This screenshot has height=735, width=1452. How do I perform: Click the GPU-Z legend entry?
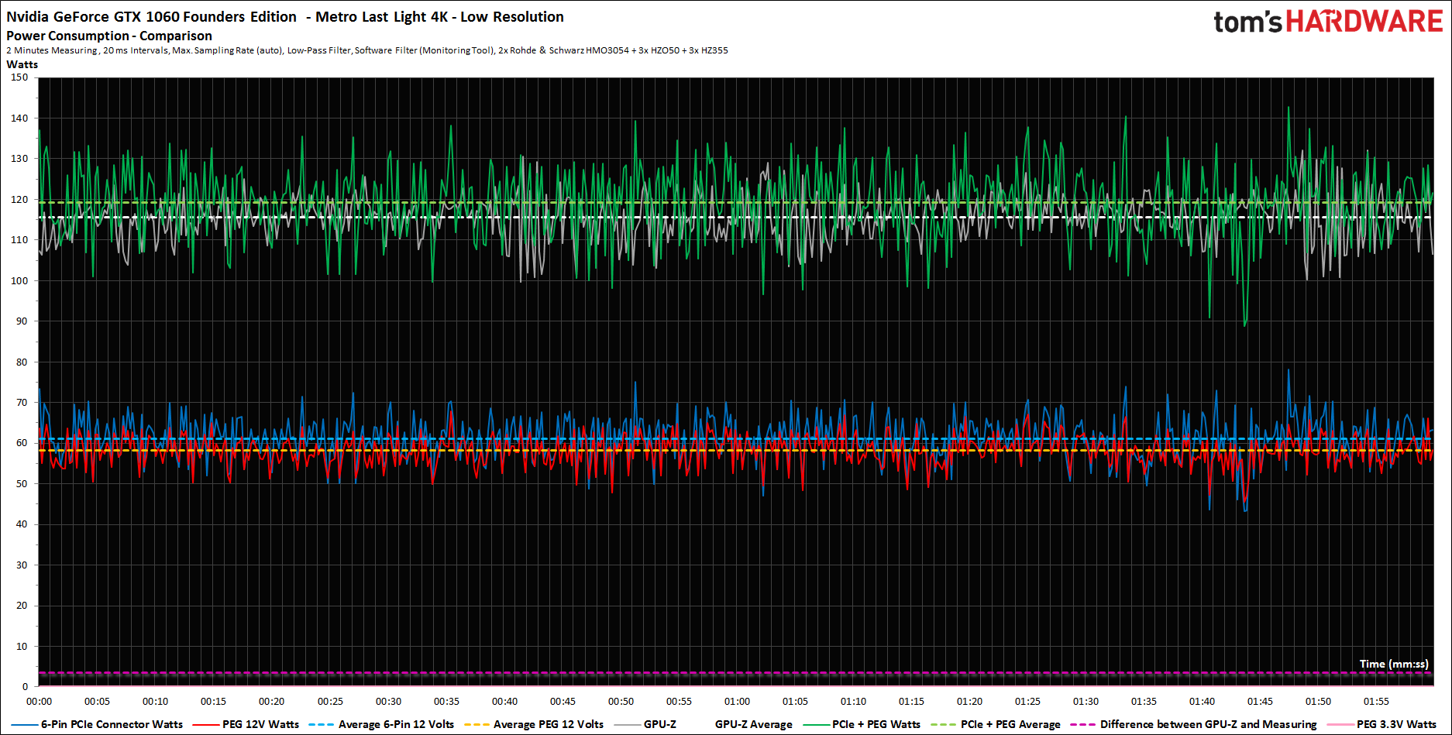[645, 724]
